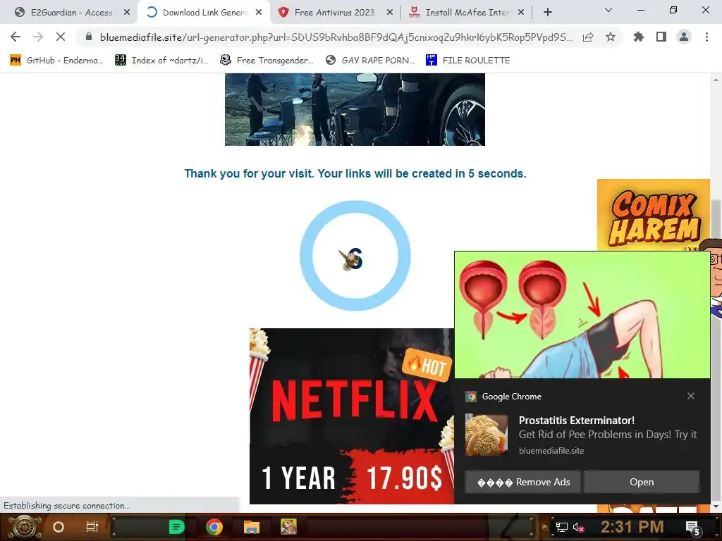This screenshot has height=541, width=722.
Task: Close the E2Guardian tab
Action: point(127,13)
